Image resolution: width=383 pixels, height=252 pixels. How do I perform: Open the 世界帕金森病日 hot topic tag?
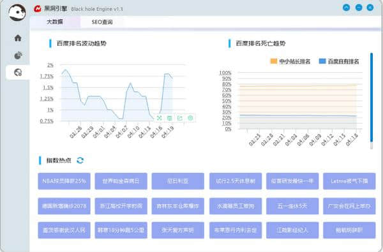click(121, 181)
